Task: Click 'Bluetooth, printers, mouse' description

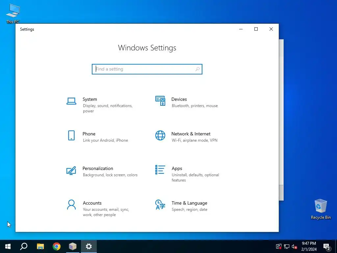Action: click(195, 106)
